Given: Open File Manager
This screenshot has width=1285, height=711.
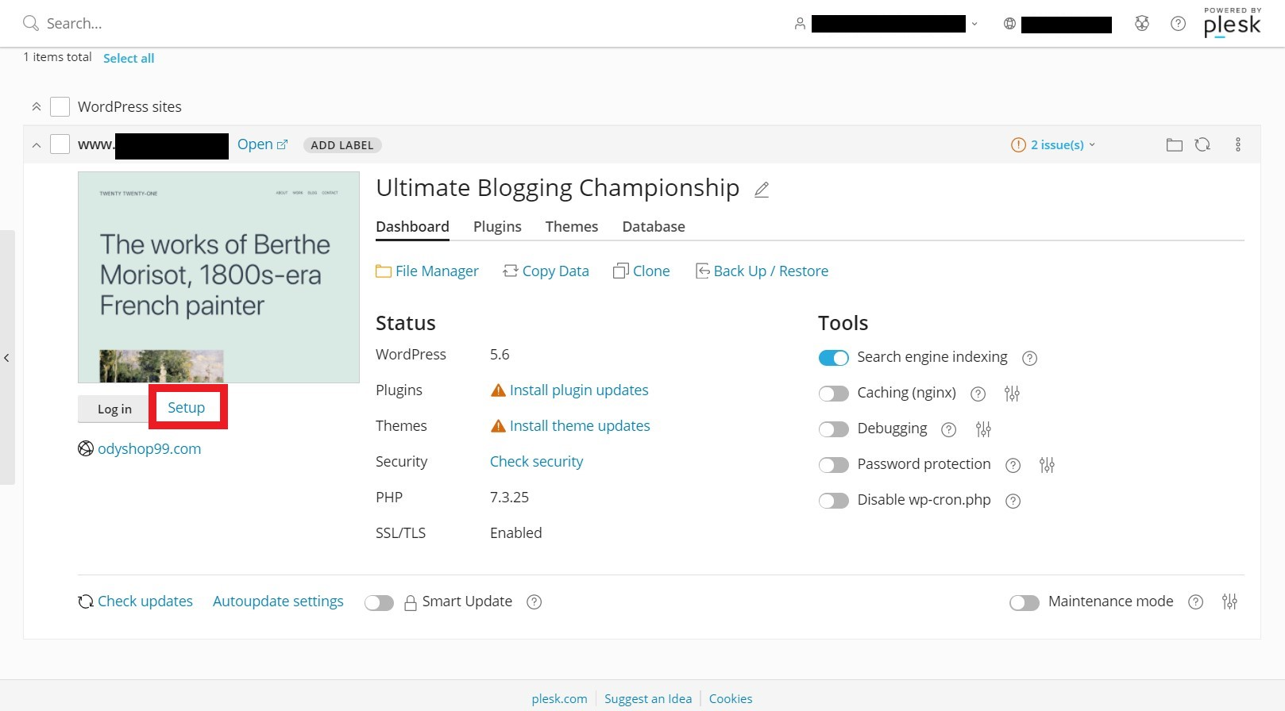Looking at the screenshot, I should pyautogui.click(x=427, y=271).
